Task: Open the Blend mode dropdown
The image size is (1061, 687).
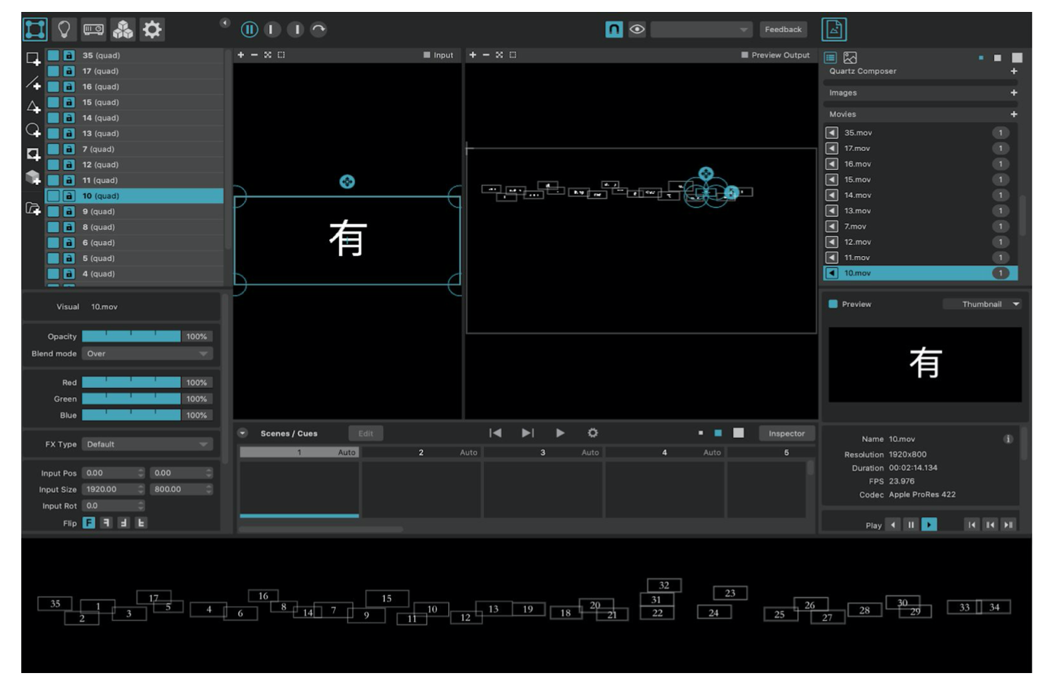Action: [x=147, y=353]
